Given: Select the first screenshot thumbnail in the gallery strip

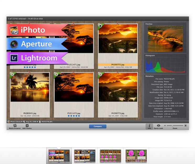Looking at the screenshot, I should [x=59, y=156].
